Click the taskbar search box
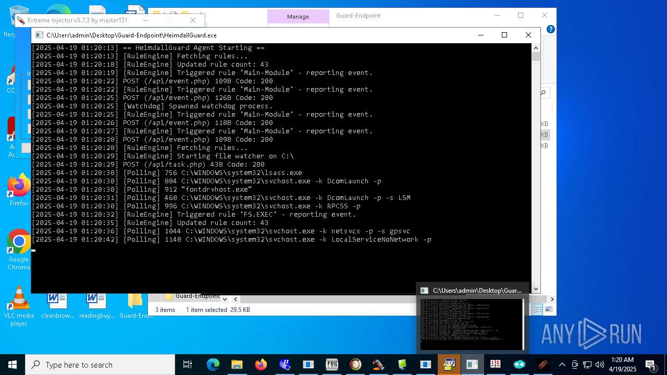Screen dimensions: 667x375 click(100, 365)
